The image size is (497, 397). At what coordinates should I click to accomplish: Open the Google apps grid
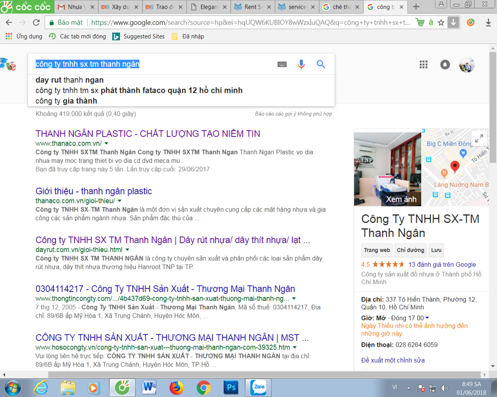point(423,65)
